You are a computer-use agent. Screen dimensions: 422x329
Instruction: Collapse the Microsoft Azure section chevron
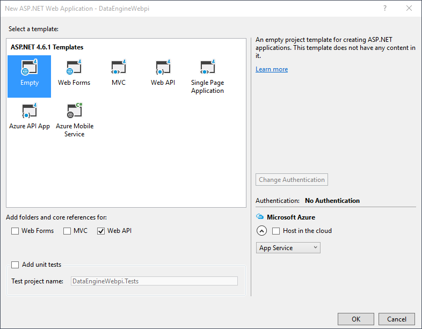(261, 231)
